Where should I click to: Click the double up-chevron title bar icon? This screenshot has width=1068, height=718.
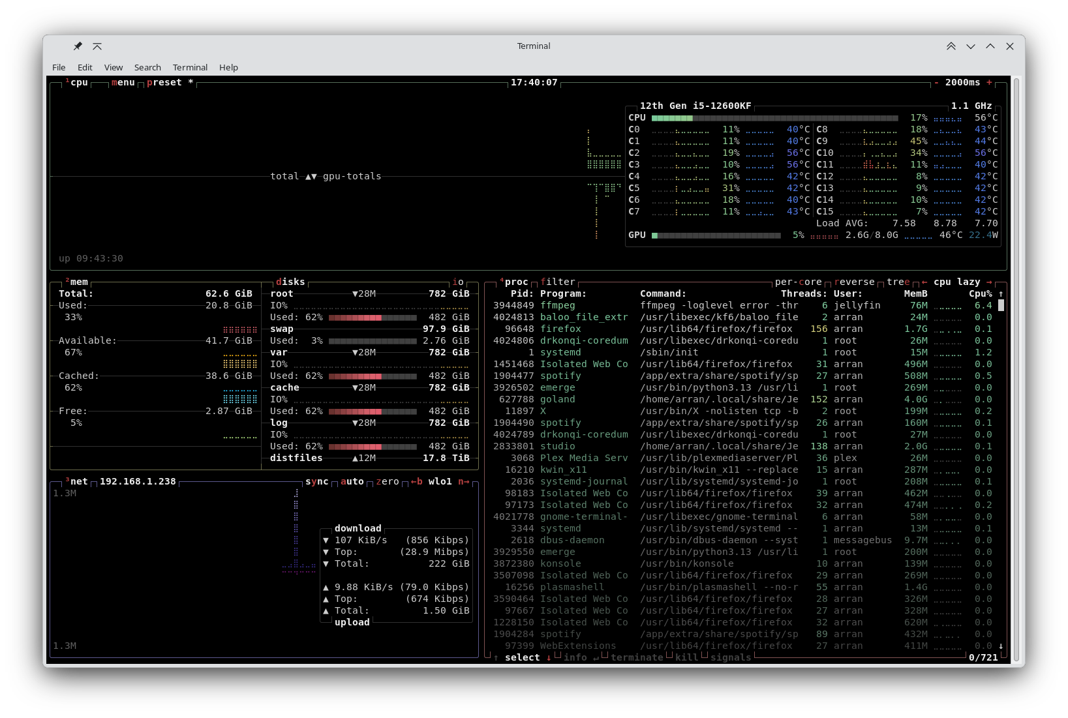[951, 46]
